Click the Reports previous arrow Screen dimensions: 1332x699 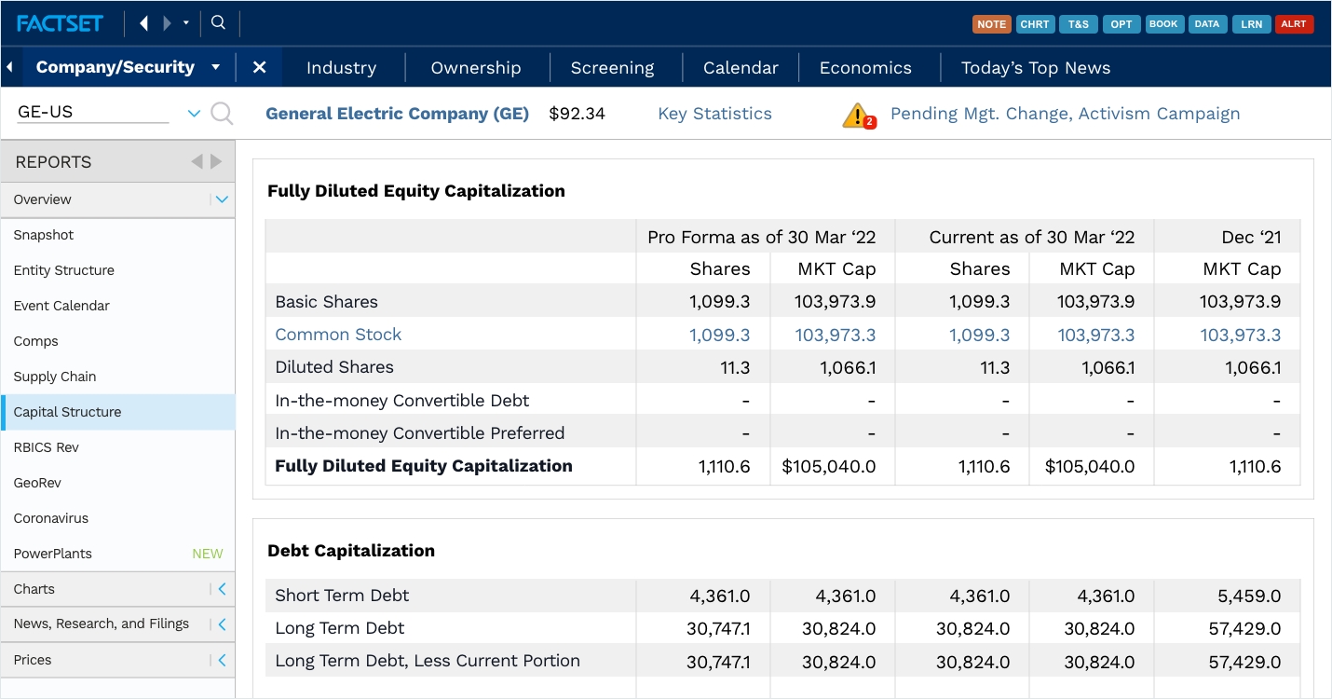(197, 161)
